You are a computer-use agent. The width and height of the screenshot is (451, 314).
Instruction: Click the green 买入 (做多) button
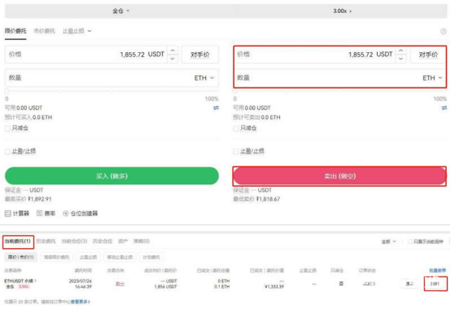[x=112, y=175]
